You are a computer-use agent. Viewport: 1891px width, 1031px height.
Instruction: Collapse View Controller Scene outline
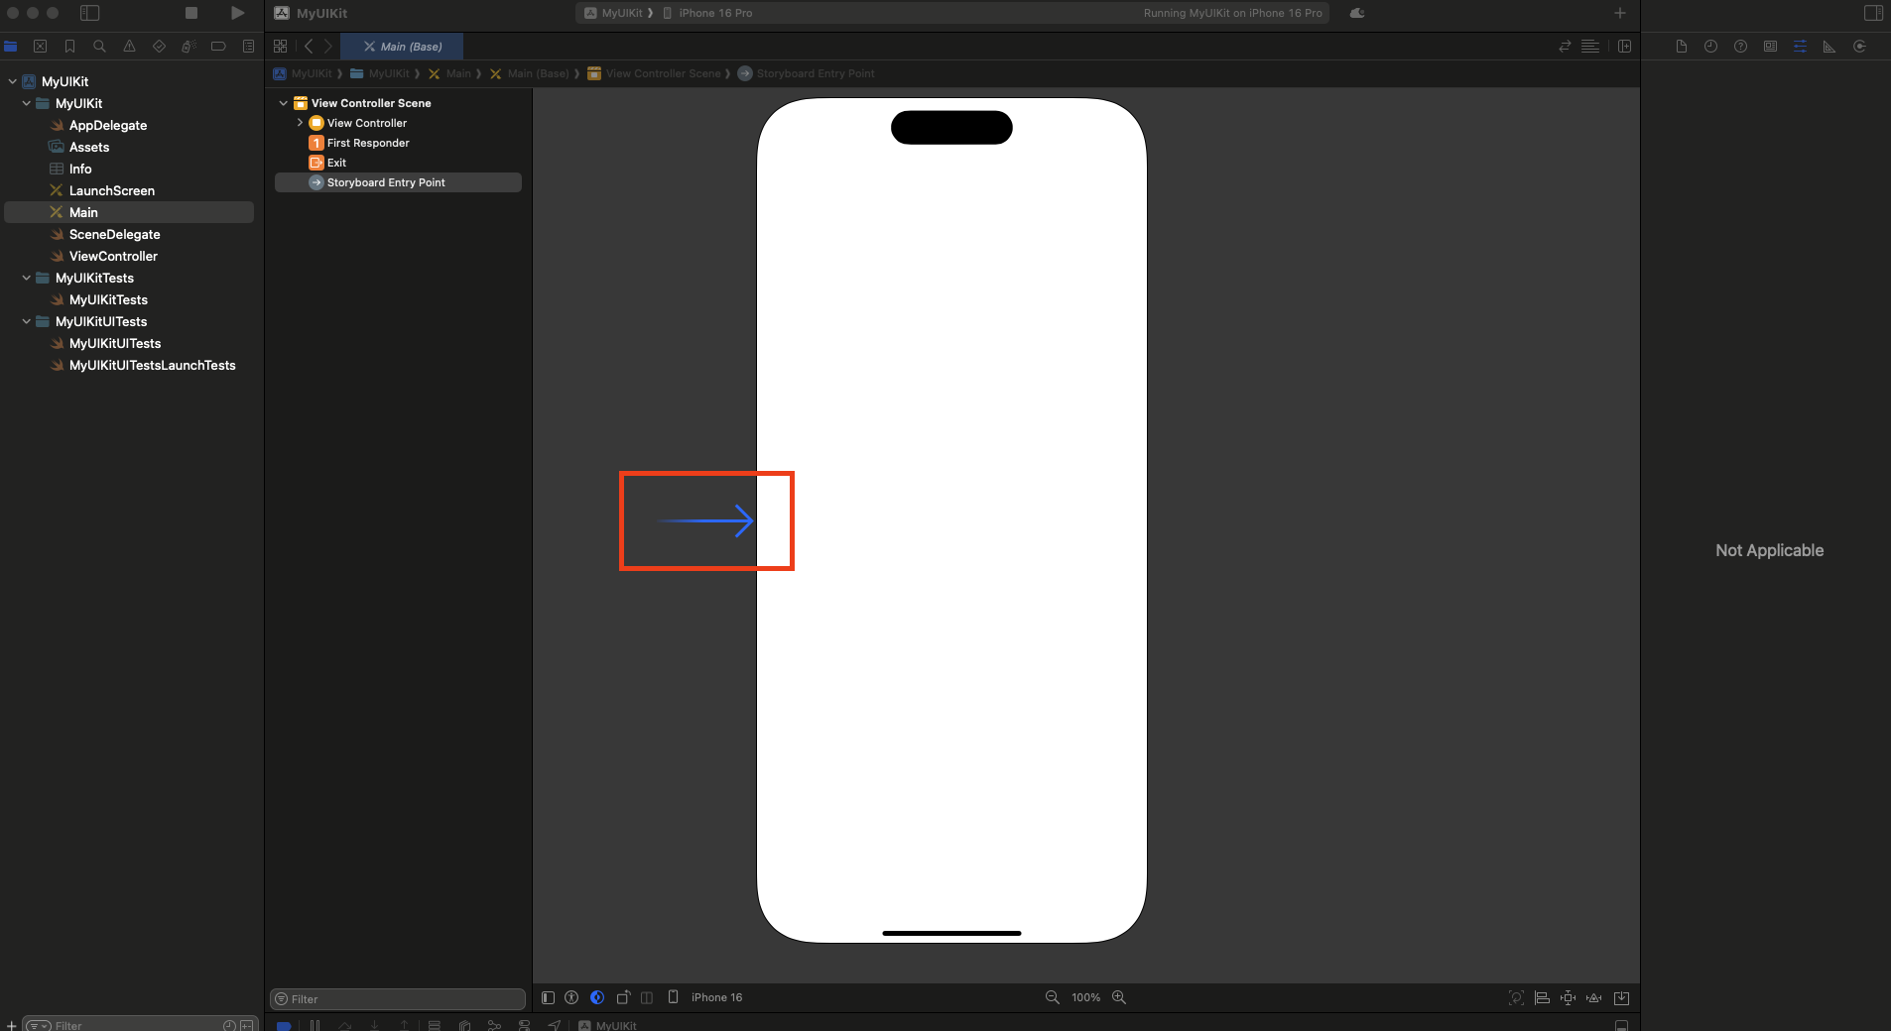(284, 103)
